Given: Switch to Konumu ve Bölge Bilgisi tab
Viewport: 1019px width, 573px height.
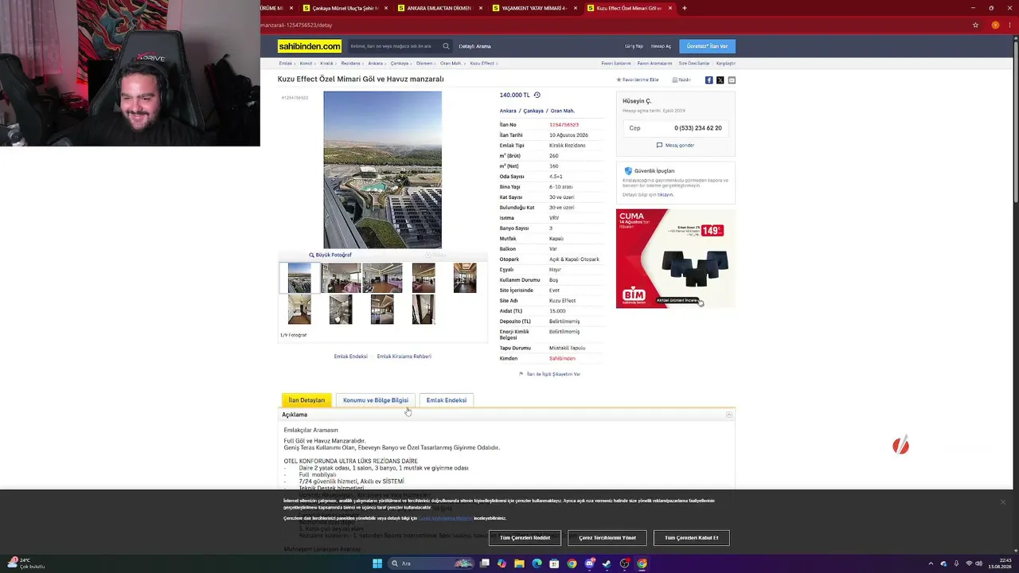Looking at the screenshot, I should click(376, 400).
